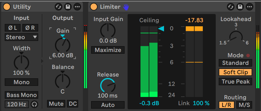Image resolution: width=261 pixels, height=111 pixels.
Task: Click the Utility Gain knob
Action: tap(63, 45)
